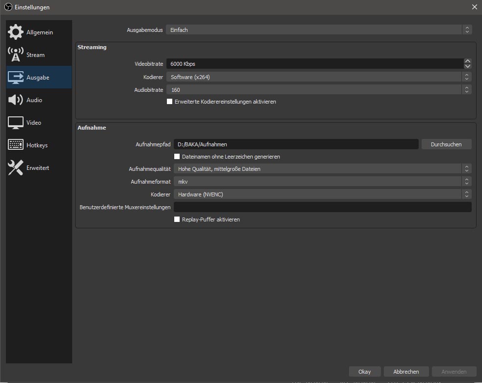Click the Durchsuchen button

pos(446,144)
